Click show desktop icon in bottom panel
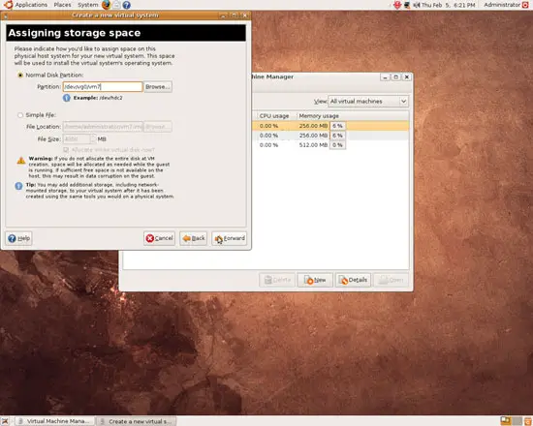533x426 pixels. click(5, 421)
